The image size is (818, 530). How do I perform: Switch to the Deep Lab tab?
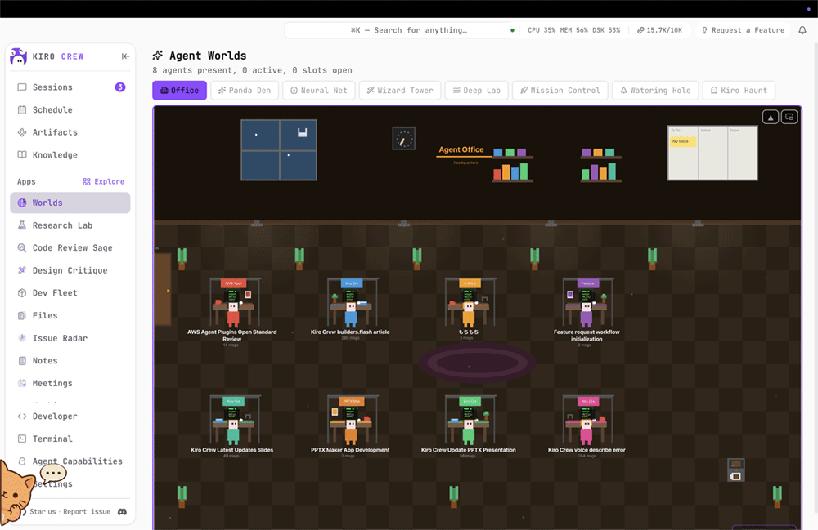(x=477, y=91)
